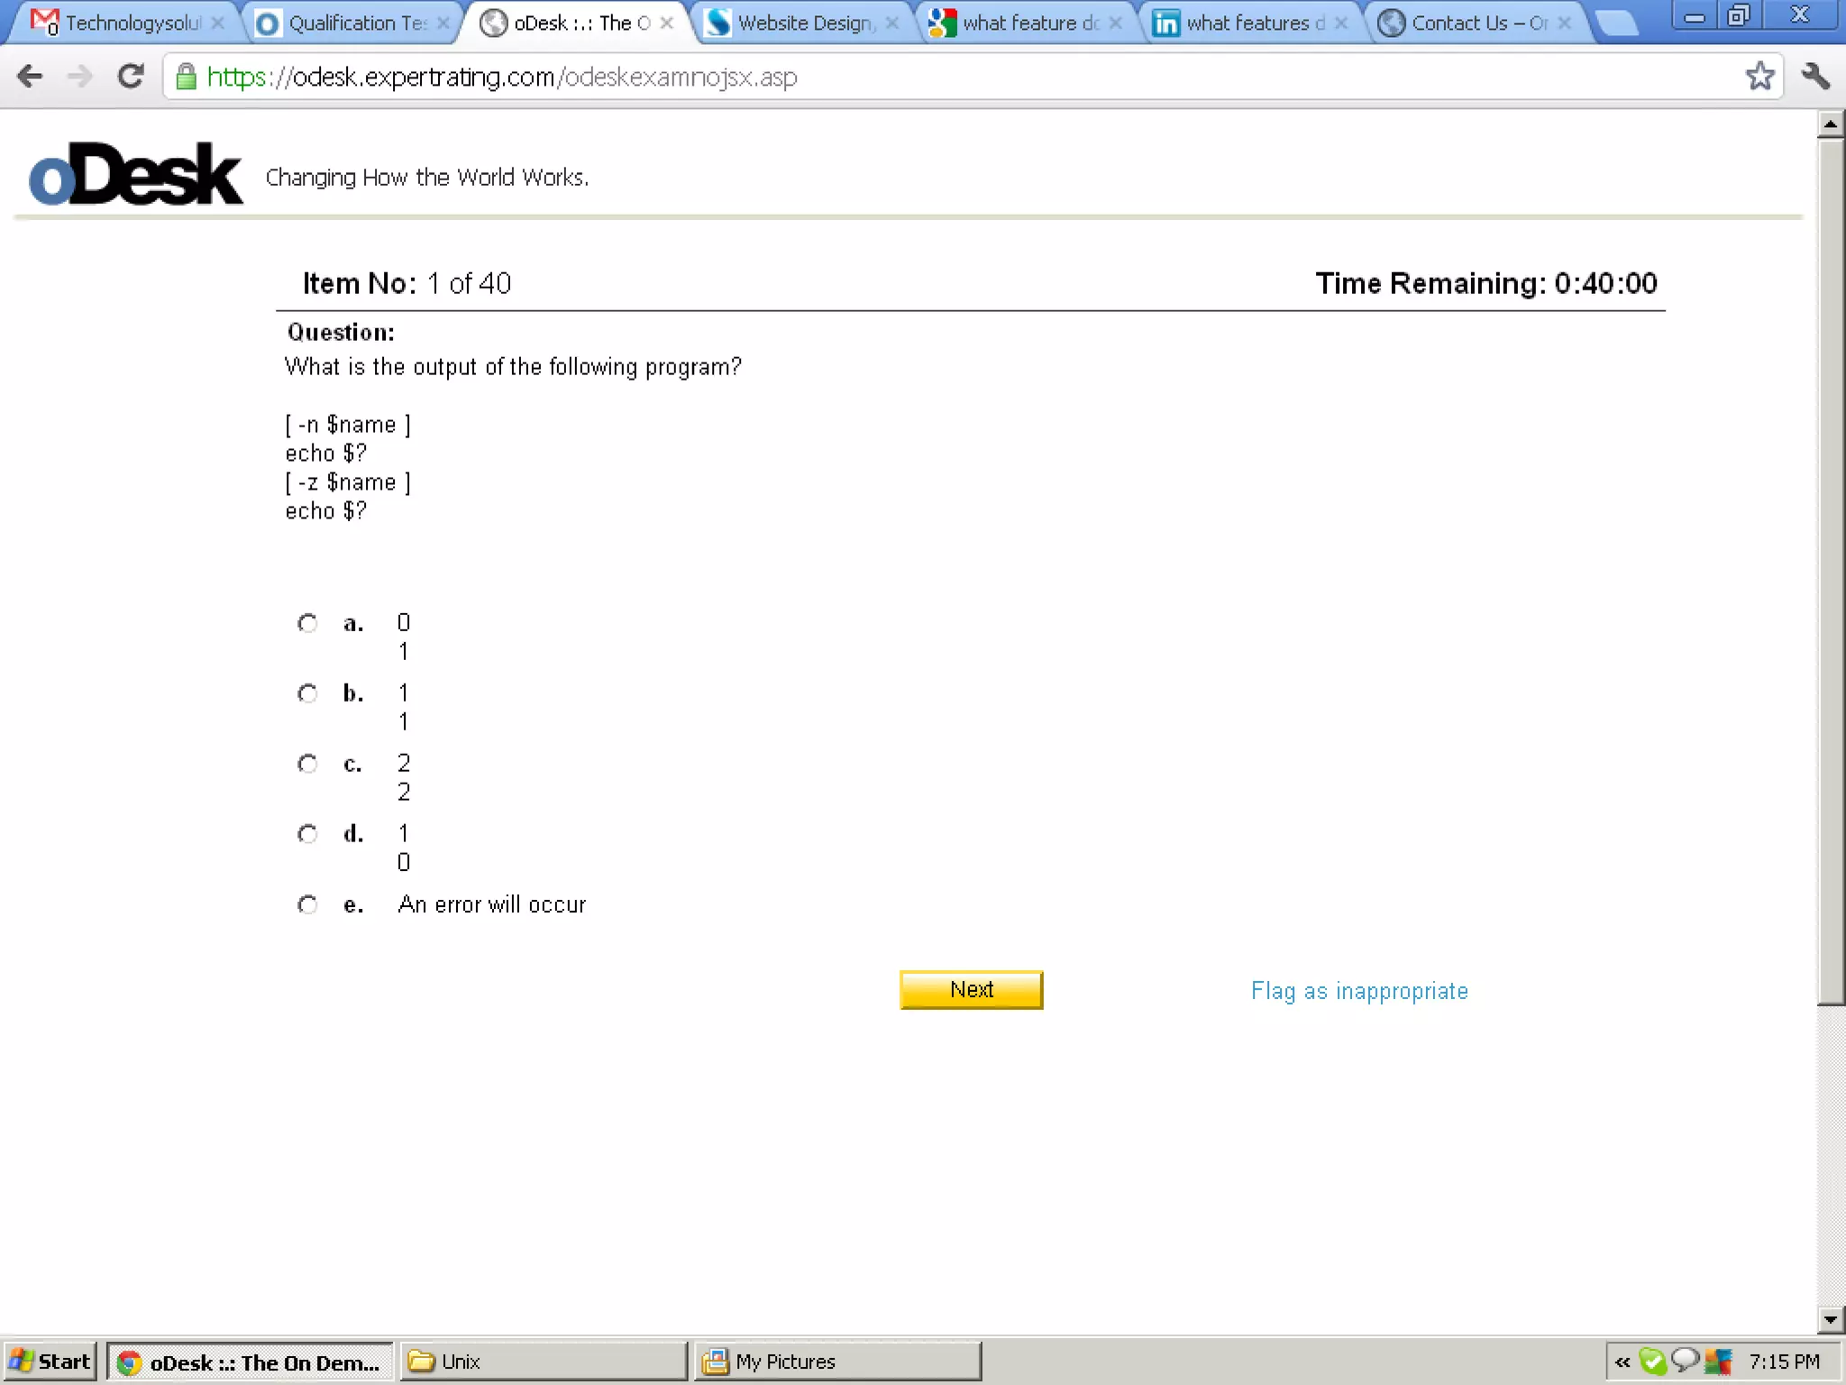1846x1385 pixels.
Task: Click the browser forward arrow
Action: click(80, 77)
